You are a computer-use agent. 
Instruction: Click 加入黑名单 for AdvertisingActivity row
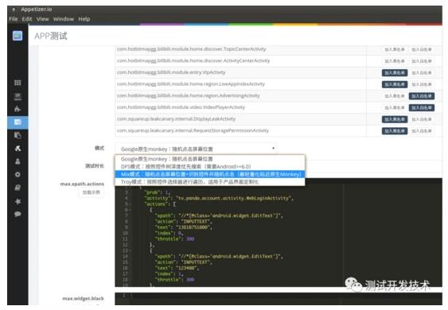(394, 96)
